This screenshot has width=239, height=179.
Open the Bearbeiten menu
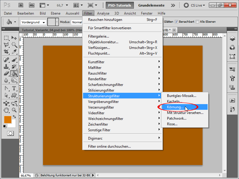click(x=26, y=13)
